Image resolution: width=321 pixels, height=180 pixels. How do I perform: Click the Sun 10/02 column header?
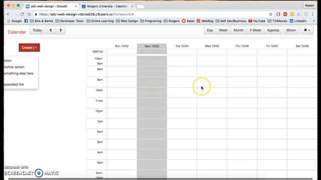coord(122,46)
